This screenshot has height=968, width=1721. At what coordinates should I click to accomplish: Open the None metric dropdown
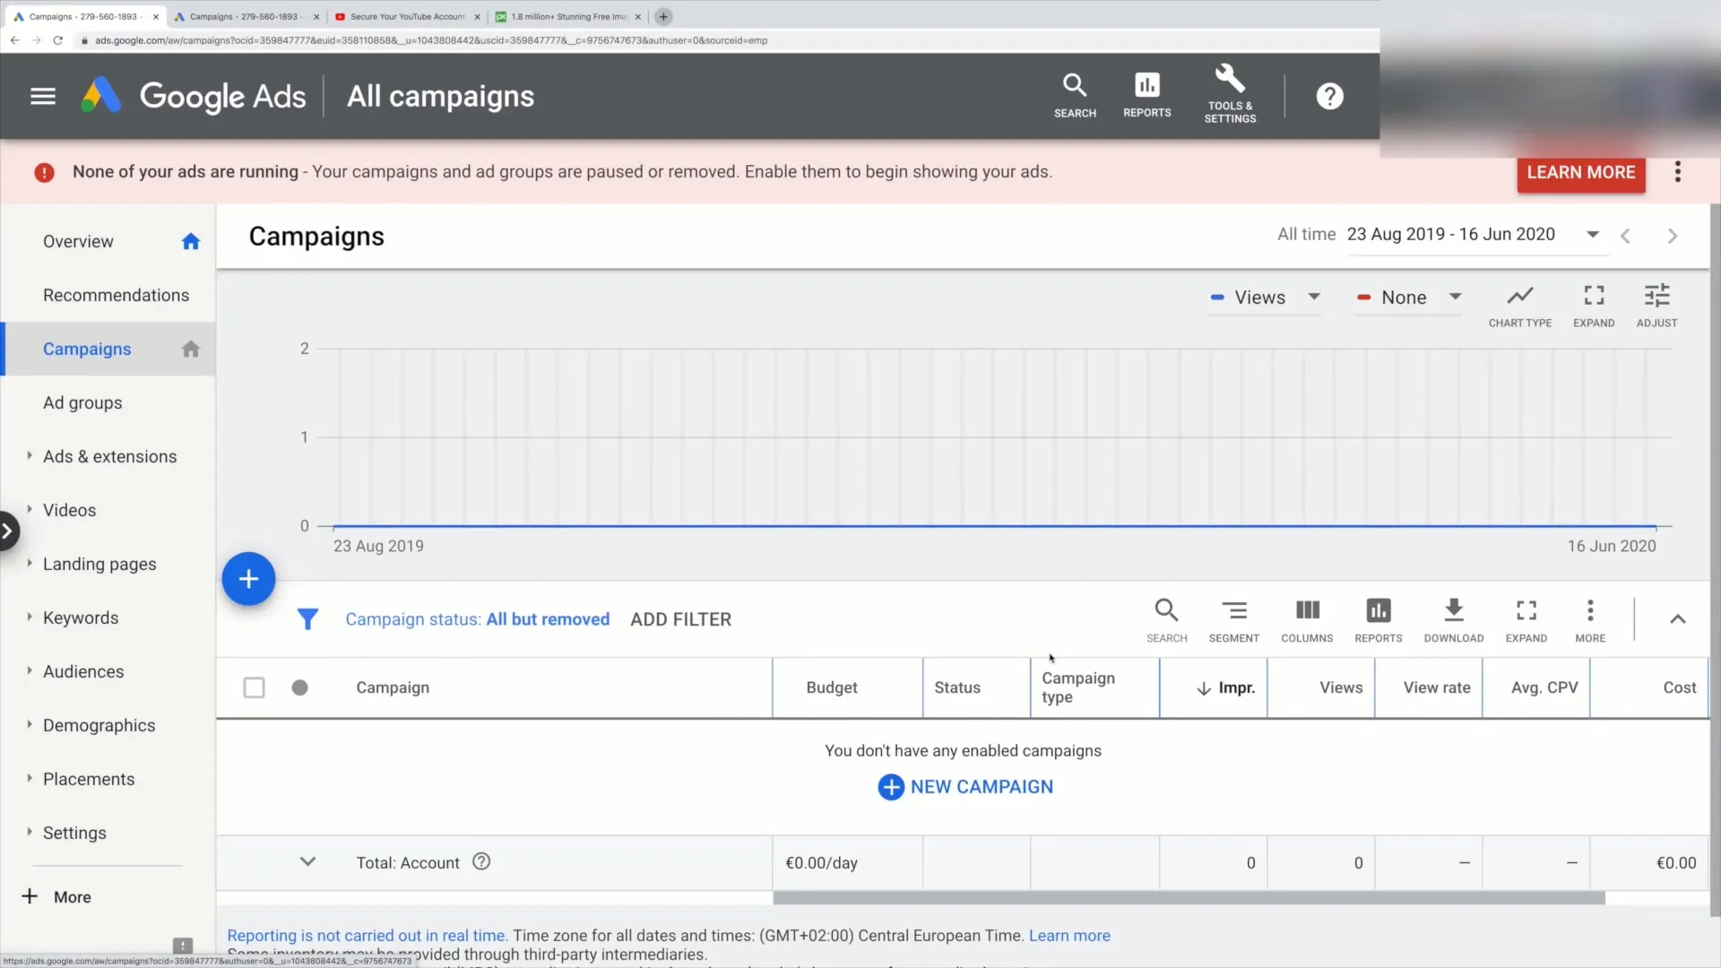click(1409, 298)
